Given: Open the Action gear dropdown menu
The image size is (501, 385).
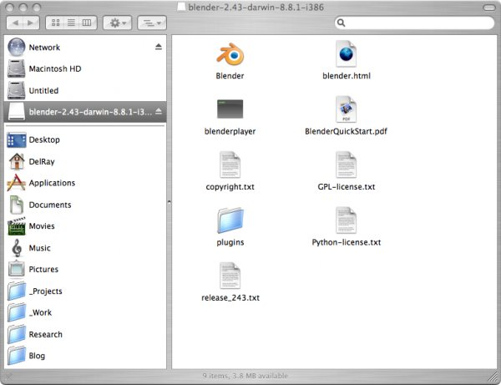Looking at the screenshot, I should [x=117, y=22].
